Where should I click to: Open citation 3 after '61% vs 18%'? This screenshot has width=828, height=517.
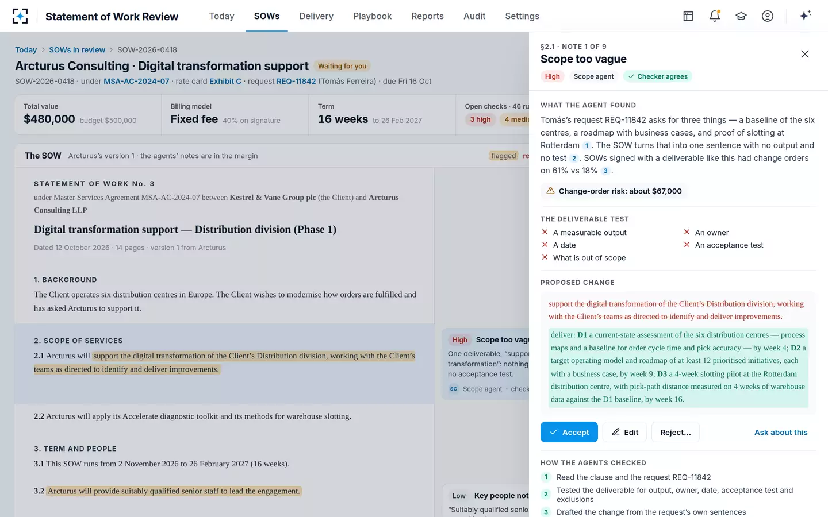pos(605,171)
